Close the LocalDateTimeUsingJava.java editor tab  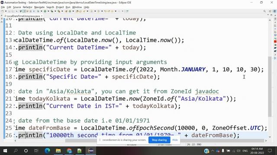pos(42,16)
